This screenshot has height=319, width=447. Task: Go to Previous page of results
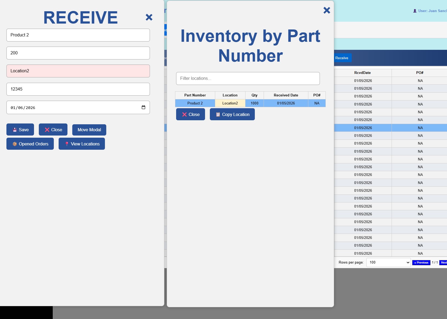pos(421,263)
